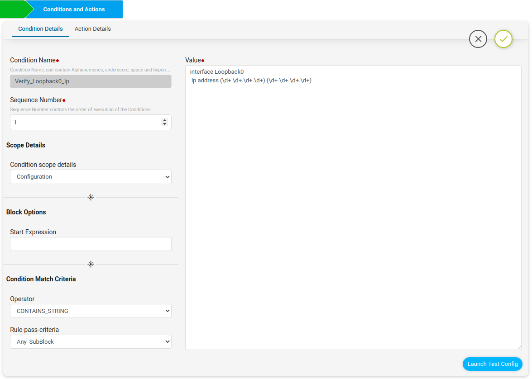Collapse Scope Details section divider icon
The height and width of the screenshot is (379, 532).
pos(91,197)
